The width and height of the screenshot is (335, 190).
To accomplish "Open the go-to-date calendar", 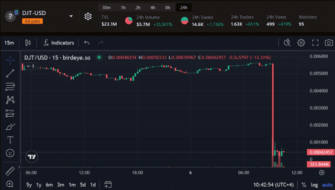I will point(108,184).
